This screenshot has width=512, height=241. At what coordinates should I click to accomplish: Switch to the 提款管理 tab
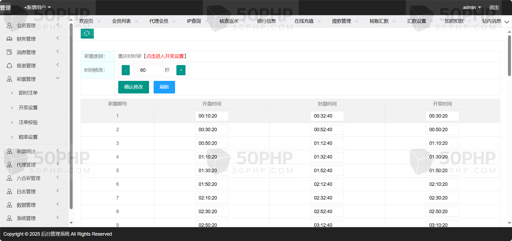pos(341,21)
